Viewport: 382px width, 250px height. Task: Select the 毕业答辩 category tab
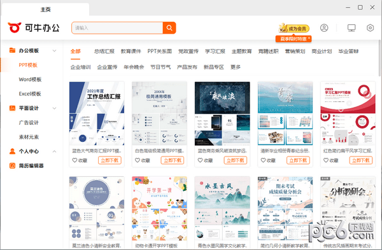coord(348,52)
